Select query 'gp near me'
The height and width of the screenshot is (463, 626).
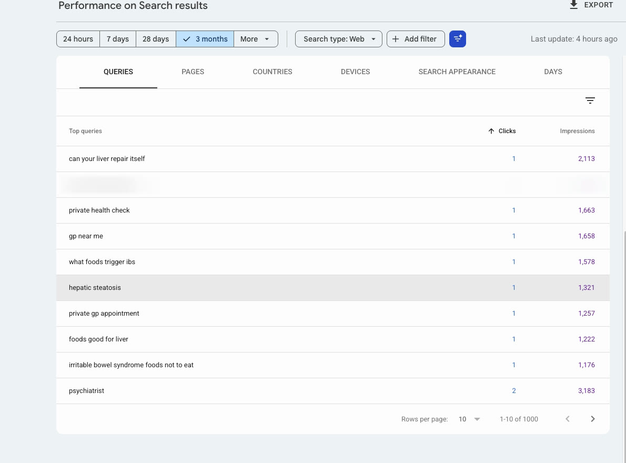coord(86,236)
